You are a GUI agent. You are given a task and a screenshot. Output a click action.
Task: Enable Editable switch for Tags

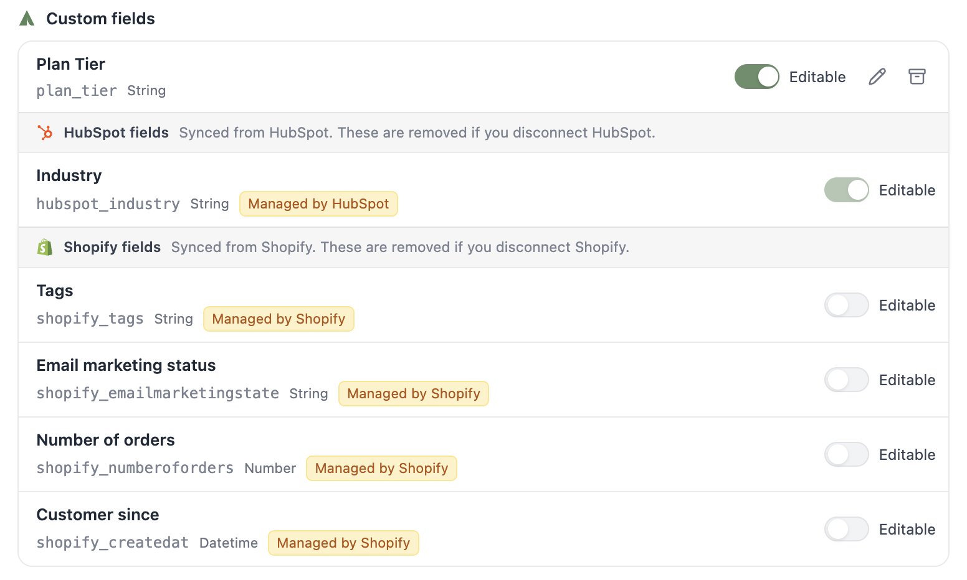[846, 305]
